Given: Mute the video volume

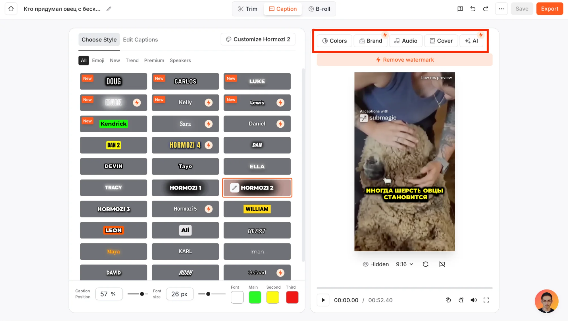Looking at the screenshot, I should [474, 300].
